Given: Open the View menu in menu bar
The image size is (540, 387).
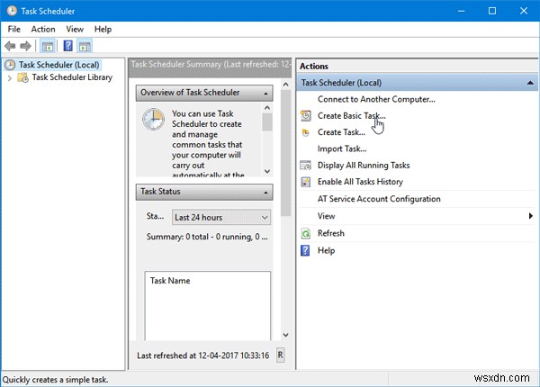Looking at the screenshot, I should [x=75, y=30].
